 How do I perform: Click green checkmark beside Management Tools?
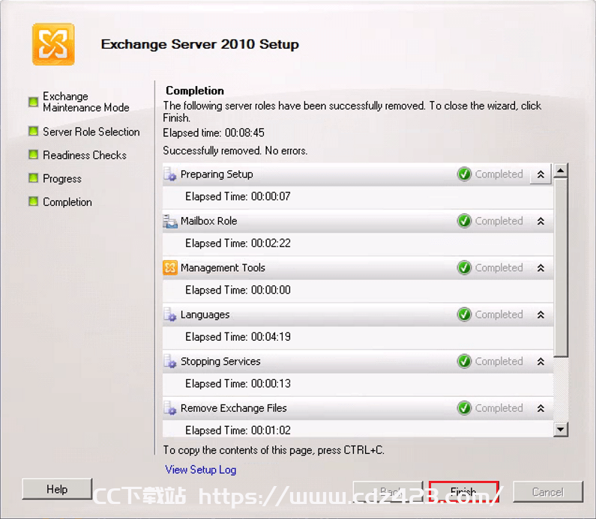click(464, 267)
